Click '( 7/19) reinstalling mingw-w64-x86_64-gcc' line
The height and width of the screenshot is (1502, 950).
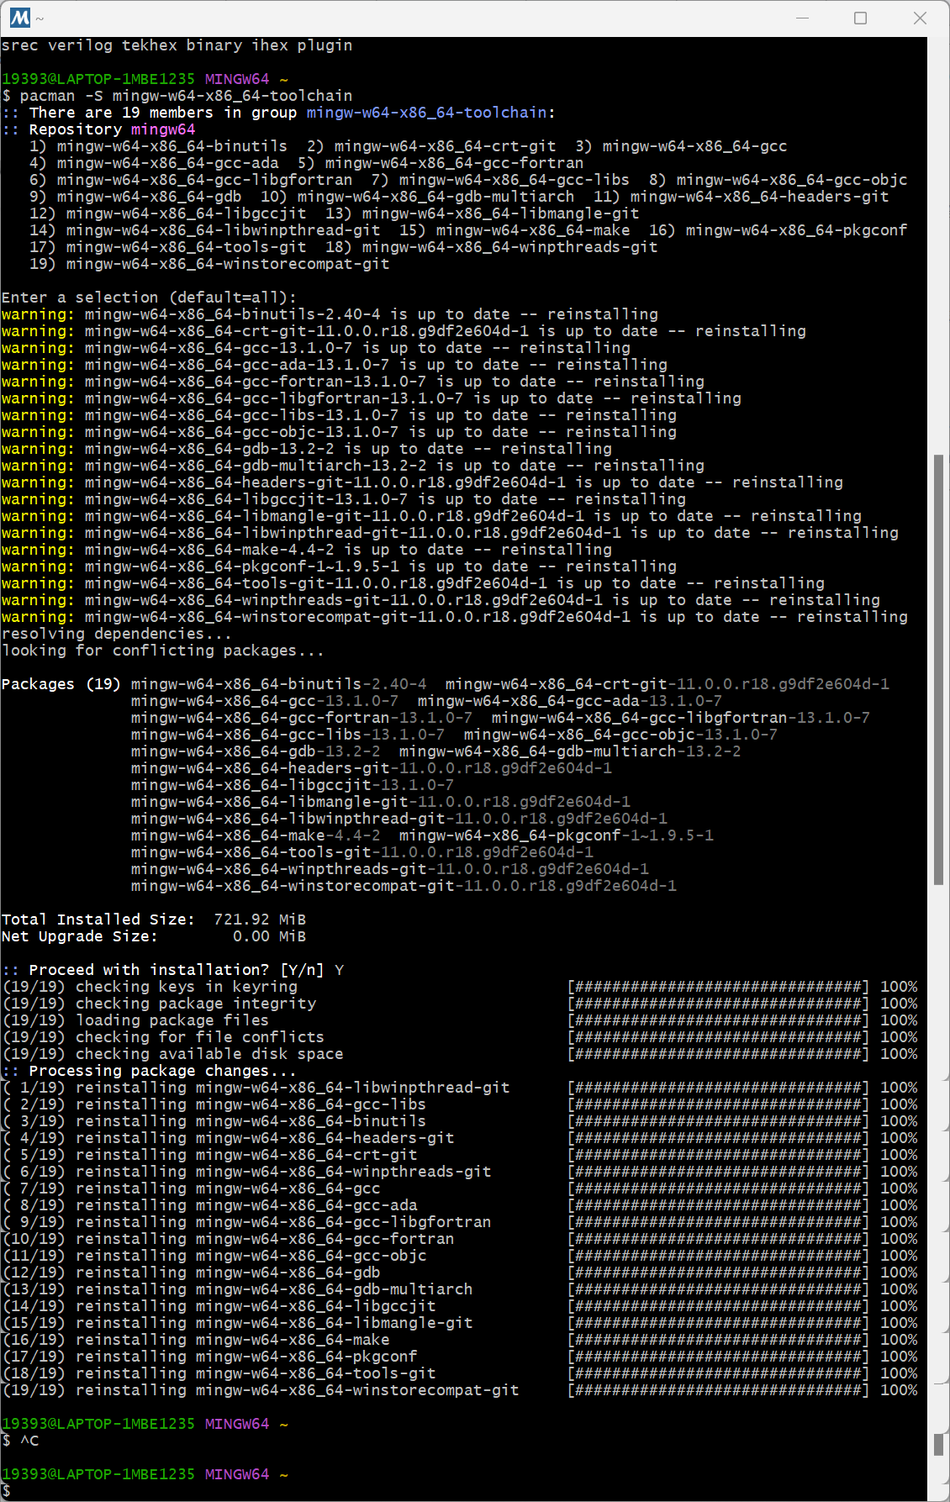(191, 1188)
